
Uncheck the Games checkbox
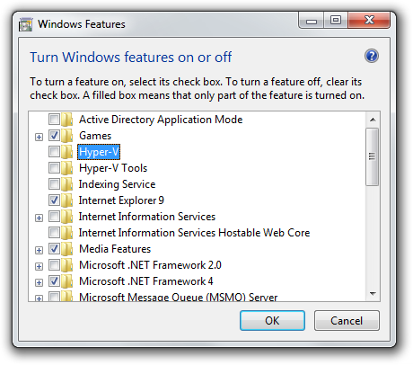pos(54,136)
